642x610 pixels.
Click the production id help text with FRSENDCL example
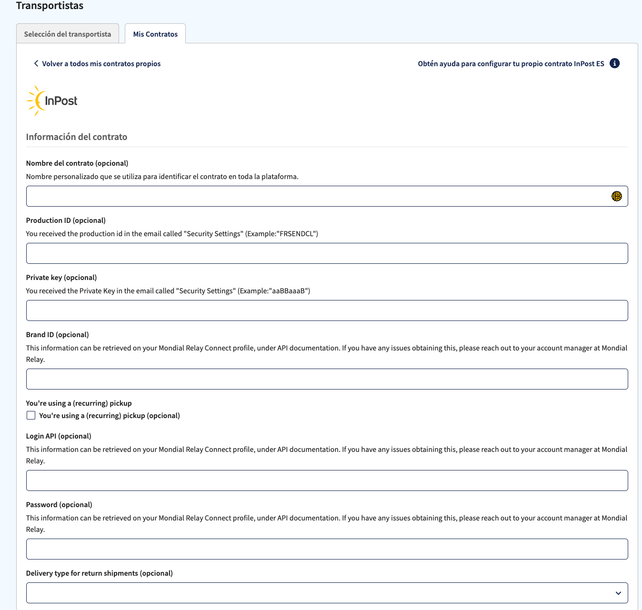click(172, 233)
